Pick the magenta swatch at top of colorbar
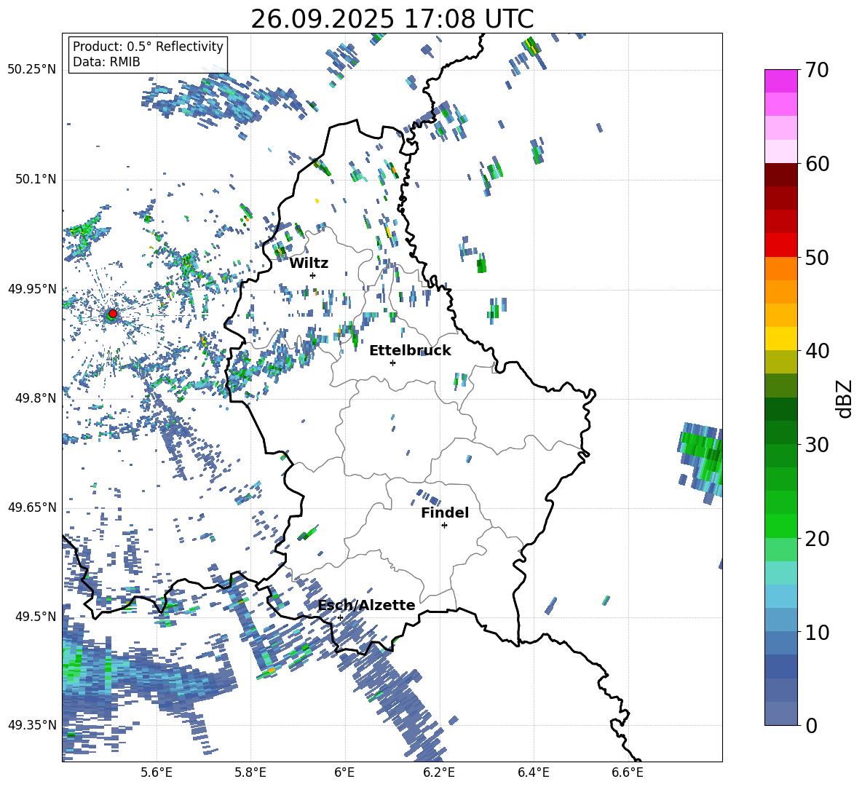The width and height of the screenshot is (862, 787). pyautogui.click(x=781, y=80)
